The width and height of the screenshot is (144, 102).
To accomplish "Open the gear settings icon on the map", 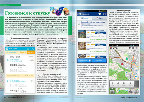I will pyautogui.click(x=133, y=48).
